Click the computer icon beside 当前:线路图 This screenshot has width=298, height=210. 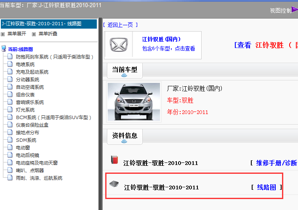[4, 49]
